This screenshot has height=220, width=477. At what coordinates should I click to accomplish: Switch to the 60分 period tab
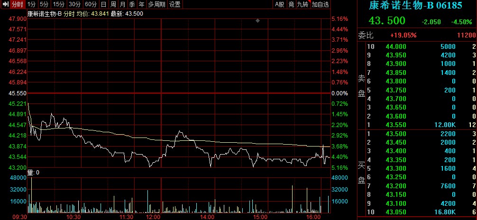click(x=91, y=4)
